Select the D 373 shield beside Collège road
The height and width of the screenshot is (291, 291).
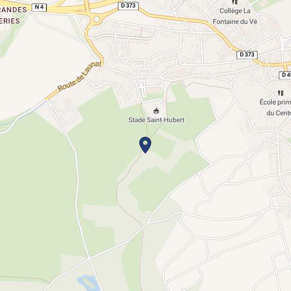[x=247, y=54]
